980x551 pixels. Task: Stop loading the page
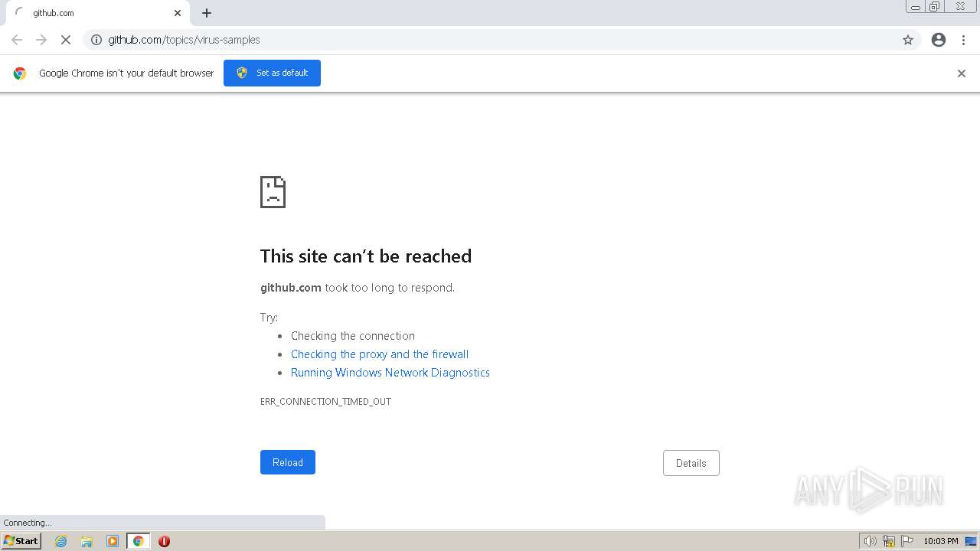click(66, 40)
